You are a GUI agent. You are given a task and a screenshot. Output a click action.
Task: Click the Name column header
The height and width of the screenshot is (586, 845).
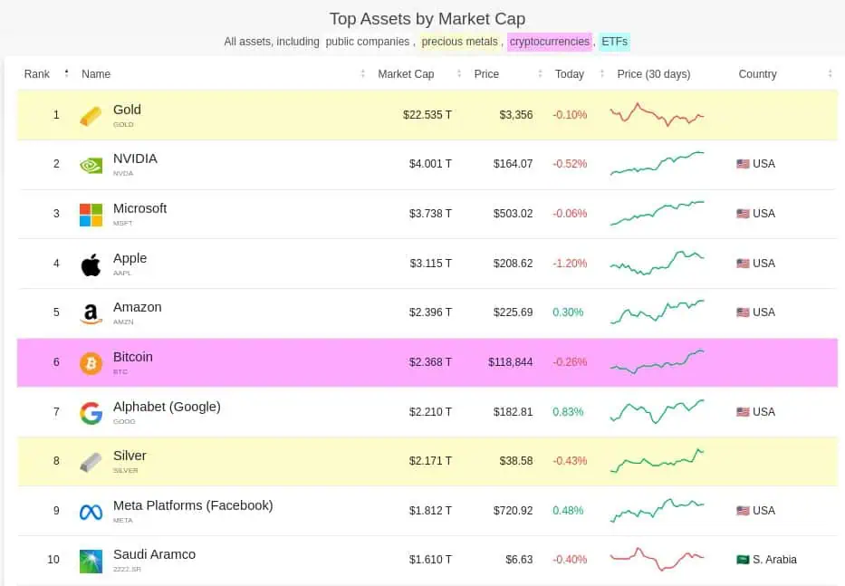(x=96, y=74)
